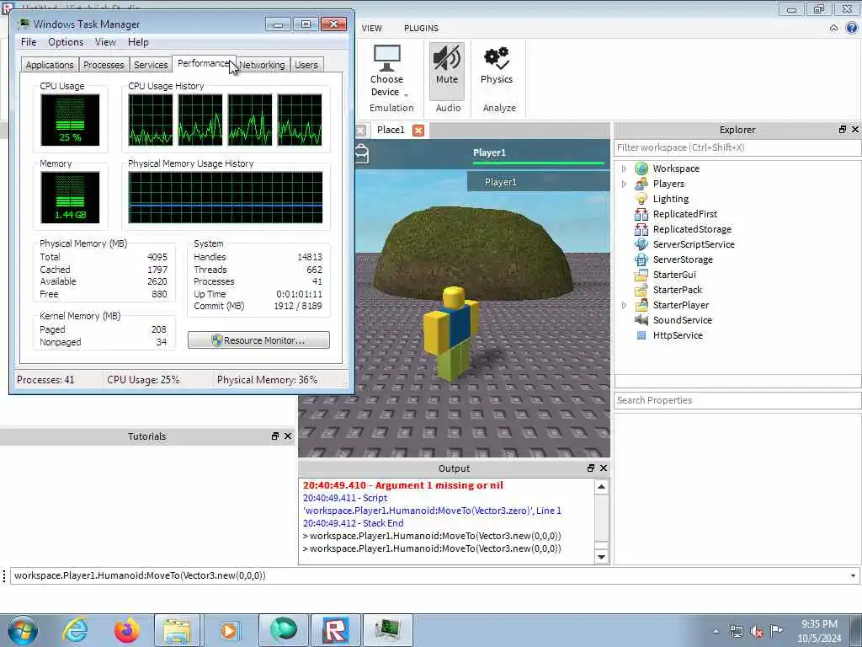Click the command bar input field
Screen dimensions: 862x647
[428, 575]
